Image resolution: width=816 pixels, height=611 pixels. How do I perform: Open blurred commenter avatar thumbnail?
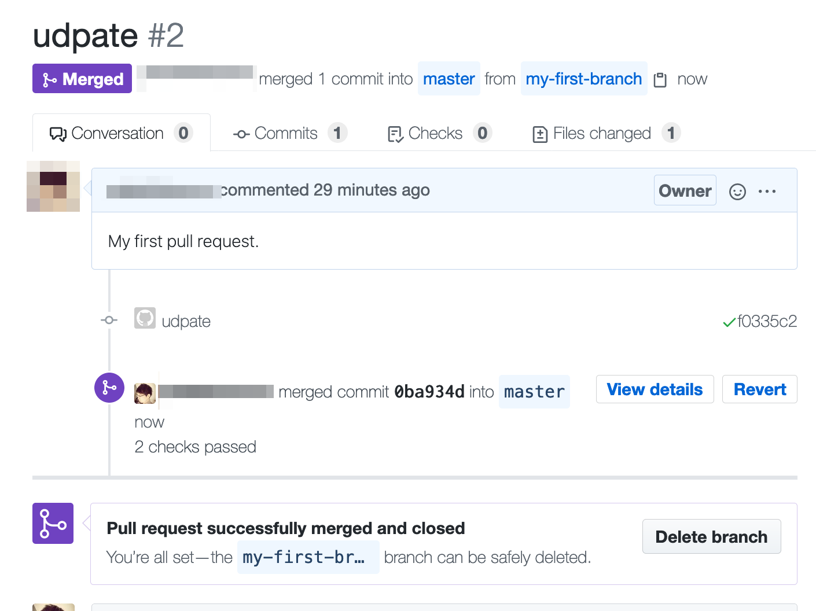pos(53,186)
